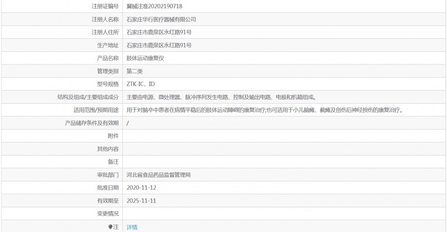Click the slash value in 产品储存条件及有效期 row
This screenshot has width=447, height=232.
[128, 123]
